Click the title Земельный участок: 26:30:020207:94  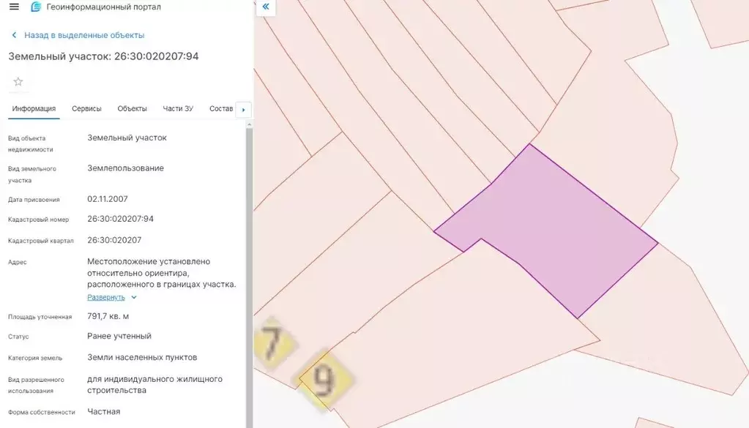tap(103, 56)
